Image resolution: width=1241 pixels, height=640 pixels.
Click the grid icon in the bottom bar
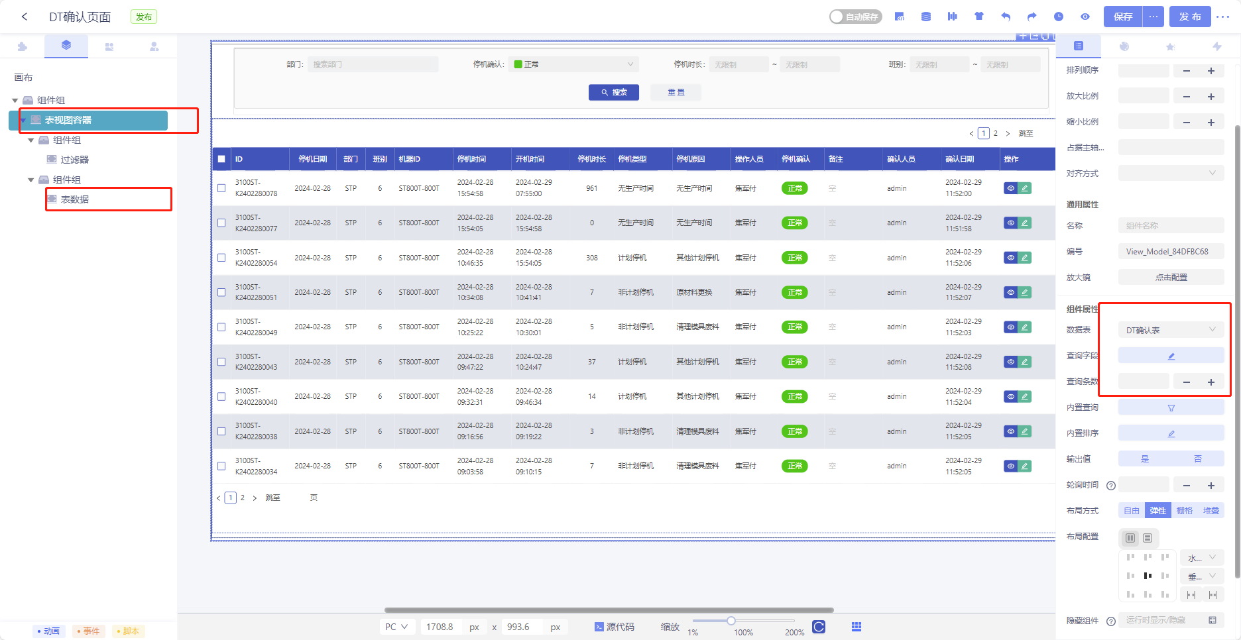pyautogui.click(x=857, y=627)
